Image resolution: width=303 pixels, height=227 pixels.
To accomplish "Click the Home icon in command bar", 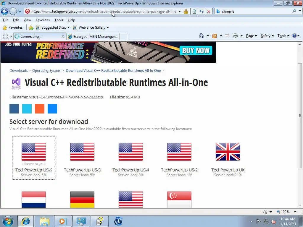I will 202,36.
